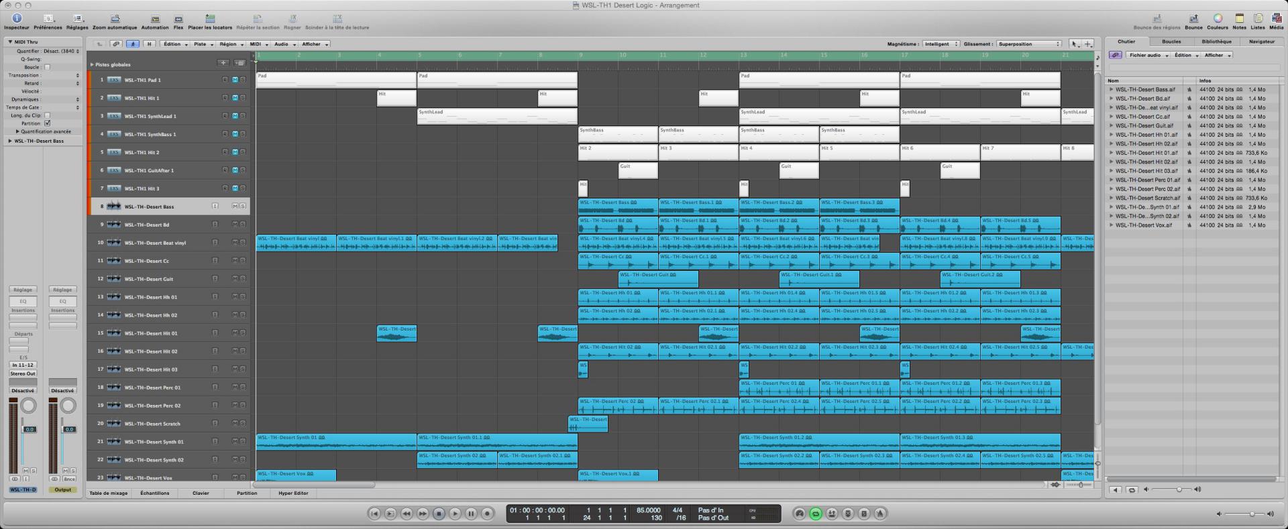Viewport: 1288px width, 529px height.
Task: Open the Quantifier value dropdown
Action: tap(62, 51)
